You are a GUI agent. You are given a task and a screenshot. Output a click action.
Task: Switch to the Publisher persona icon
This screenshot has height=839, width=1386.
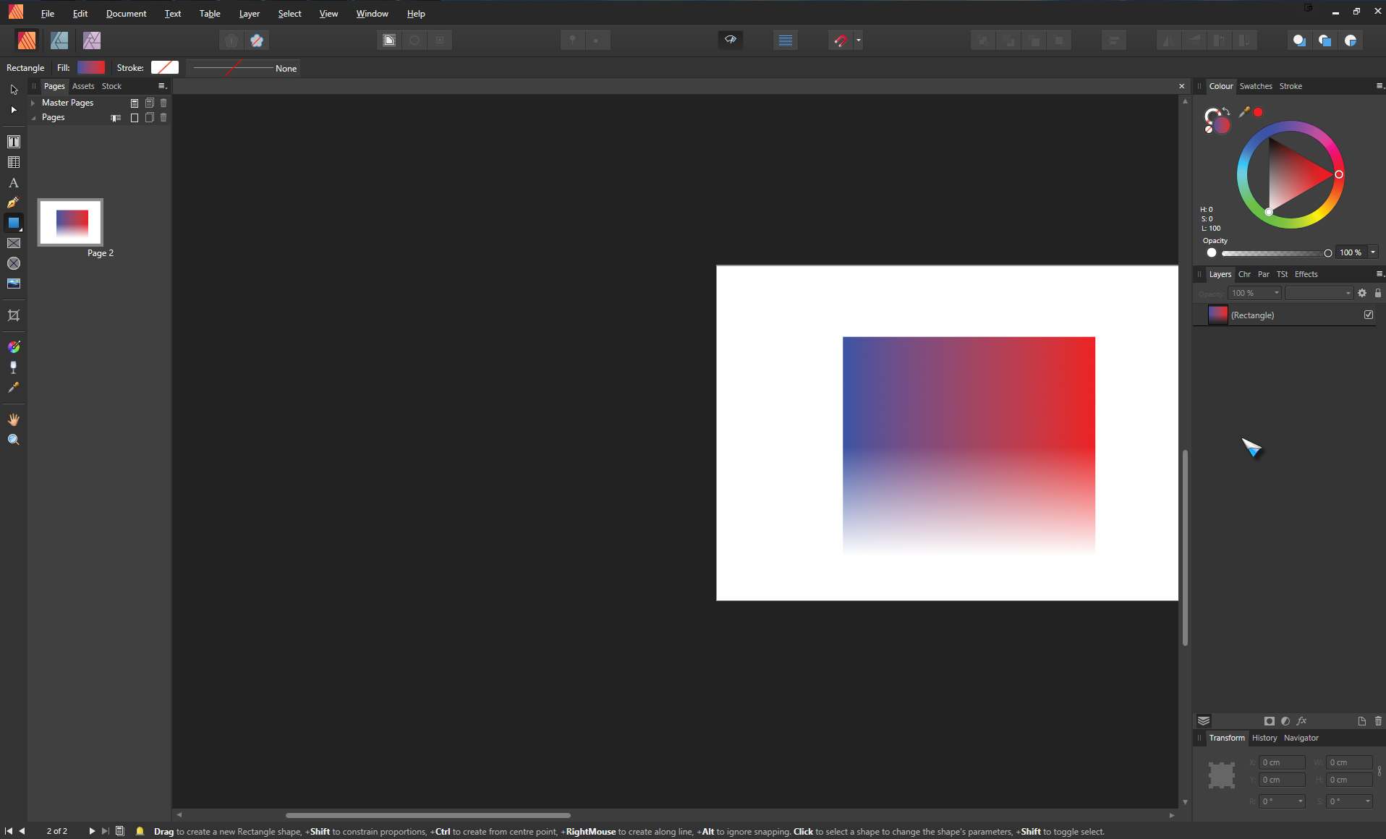click(x=27, y=41)
